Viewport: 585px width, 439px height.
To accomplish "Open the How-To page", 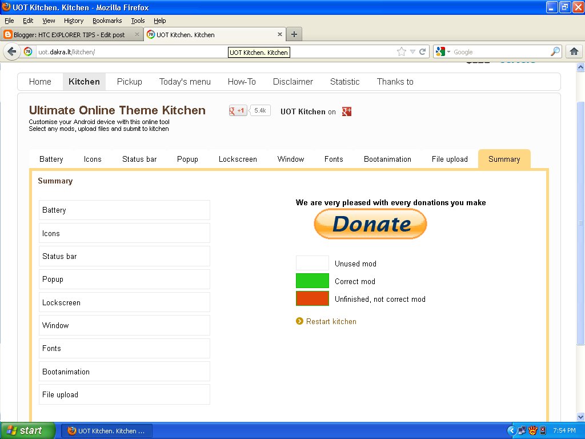I will click(242, 82).
